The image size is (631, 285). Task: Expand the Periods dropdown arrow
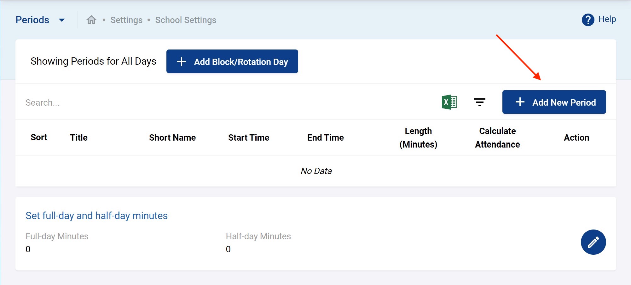62,20
